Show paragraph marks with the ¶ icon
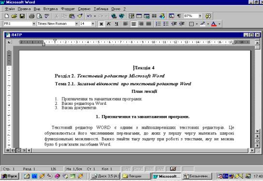263x181 pixels. pos(179,16)
